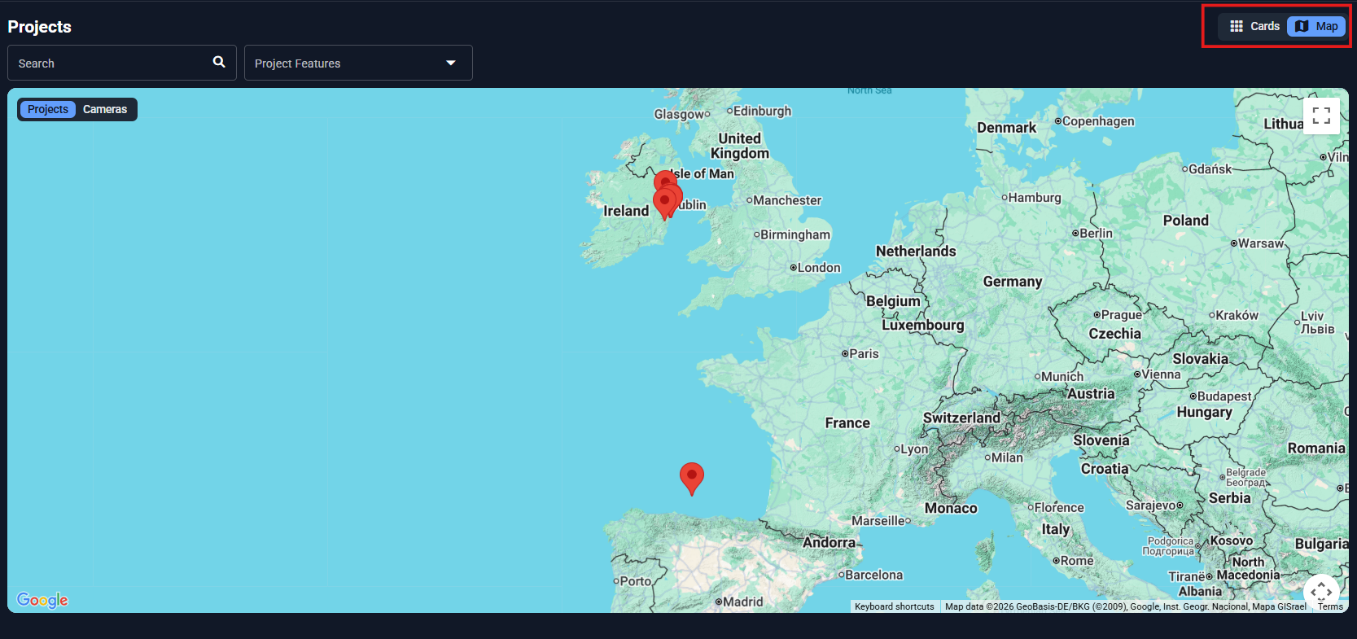Image resolution: width=1357 pixels, height=639 pixels.
Task: Click the "Edinburgh" label on the map
Action: click(x=762, y=111)
